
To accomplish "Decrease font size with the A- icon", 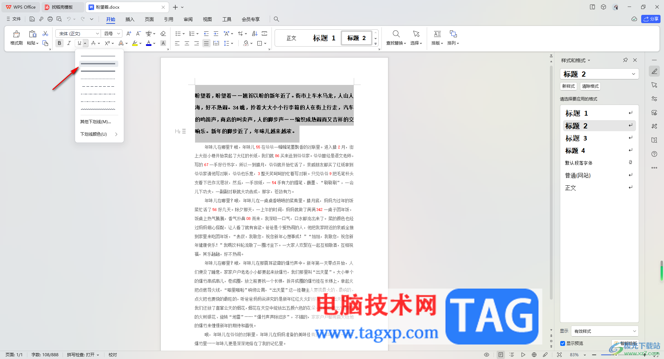I will pyautogui.click(x=138, y=33).
